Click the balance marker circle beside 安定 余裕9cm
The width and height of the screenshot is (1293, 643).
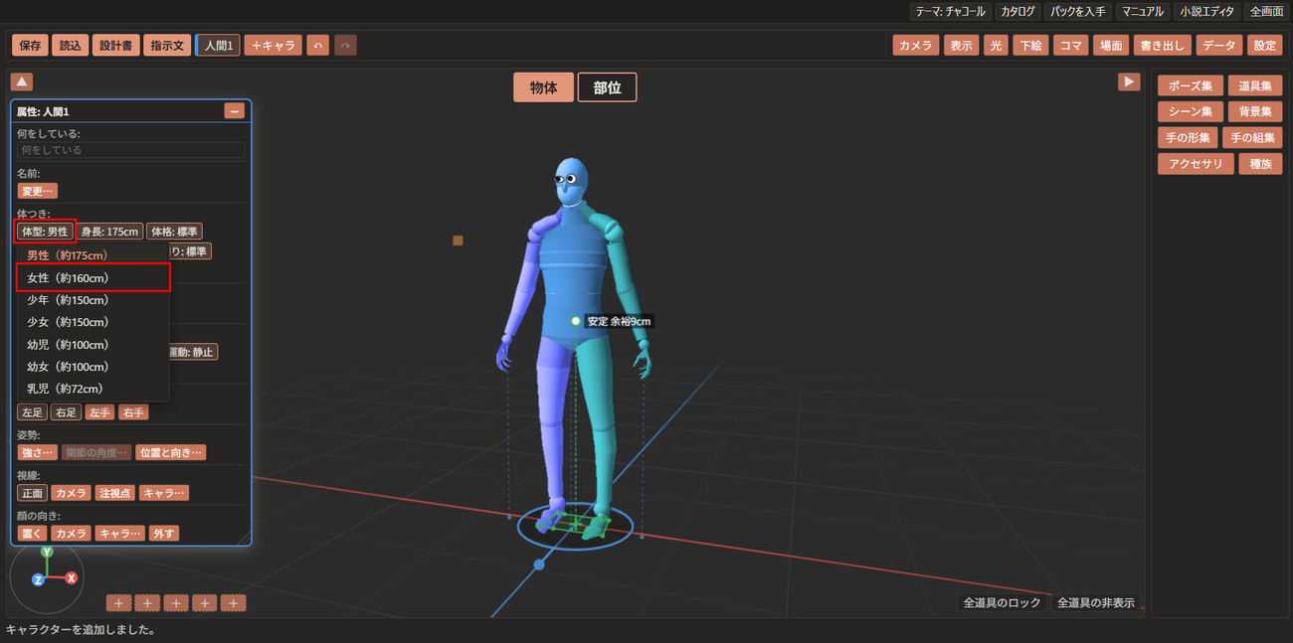(x=576, y=321)
